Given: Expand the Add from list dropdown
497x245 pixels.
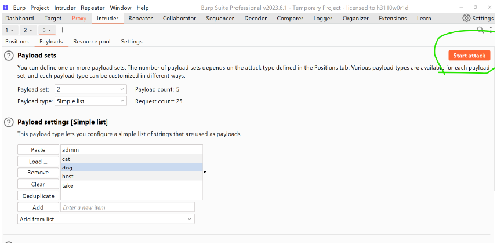Looking at the screenshot, I should (x=106, y=219).
